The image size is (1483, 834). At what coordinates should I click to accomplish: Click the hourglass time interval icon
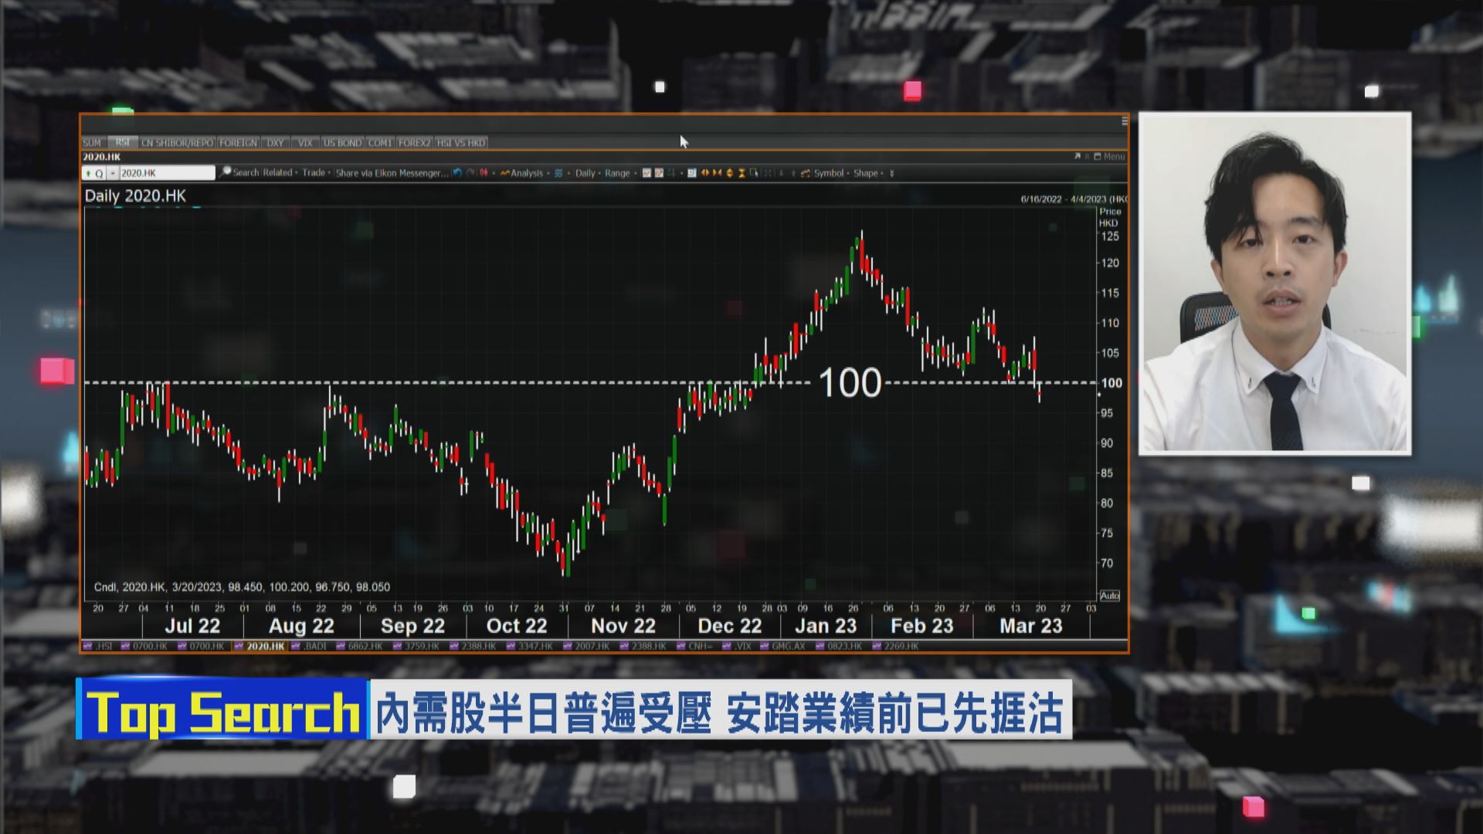[x=742, y=173]
